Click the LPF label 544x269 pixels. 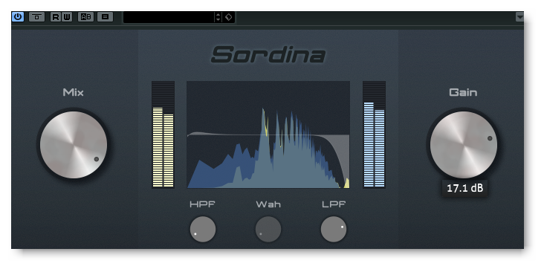click(334, 204)
